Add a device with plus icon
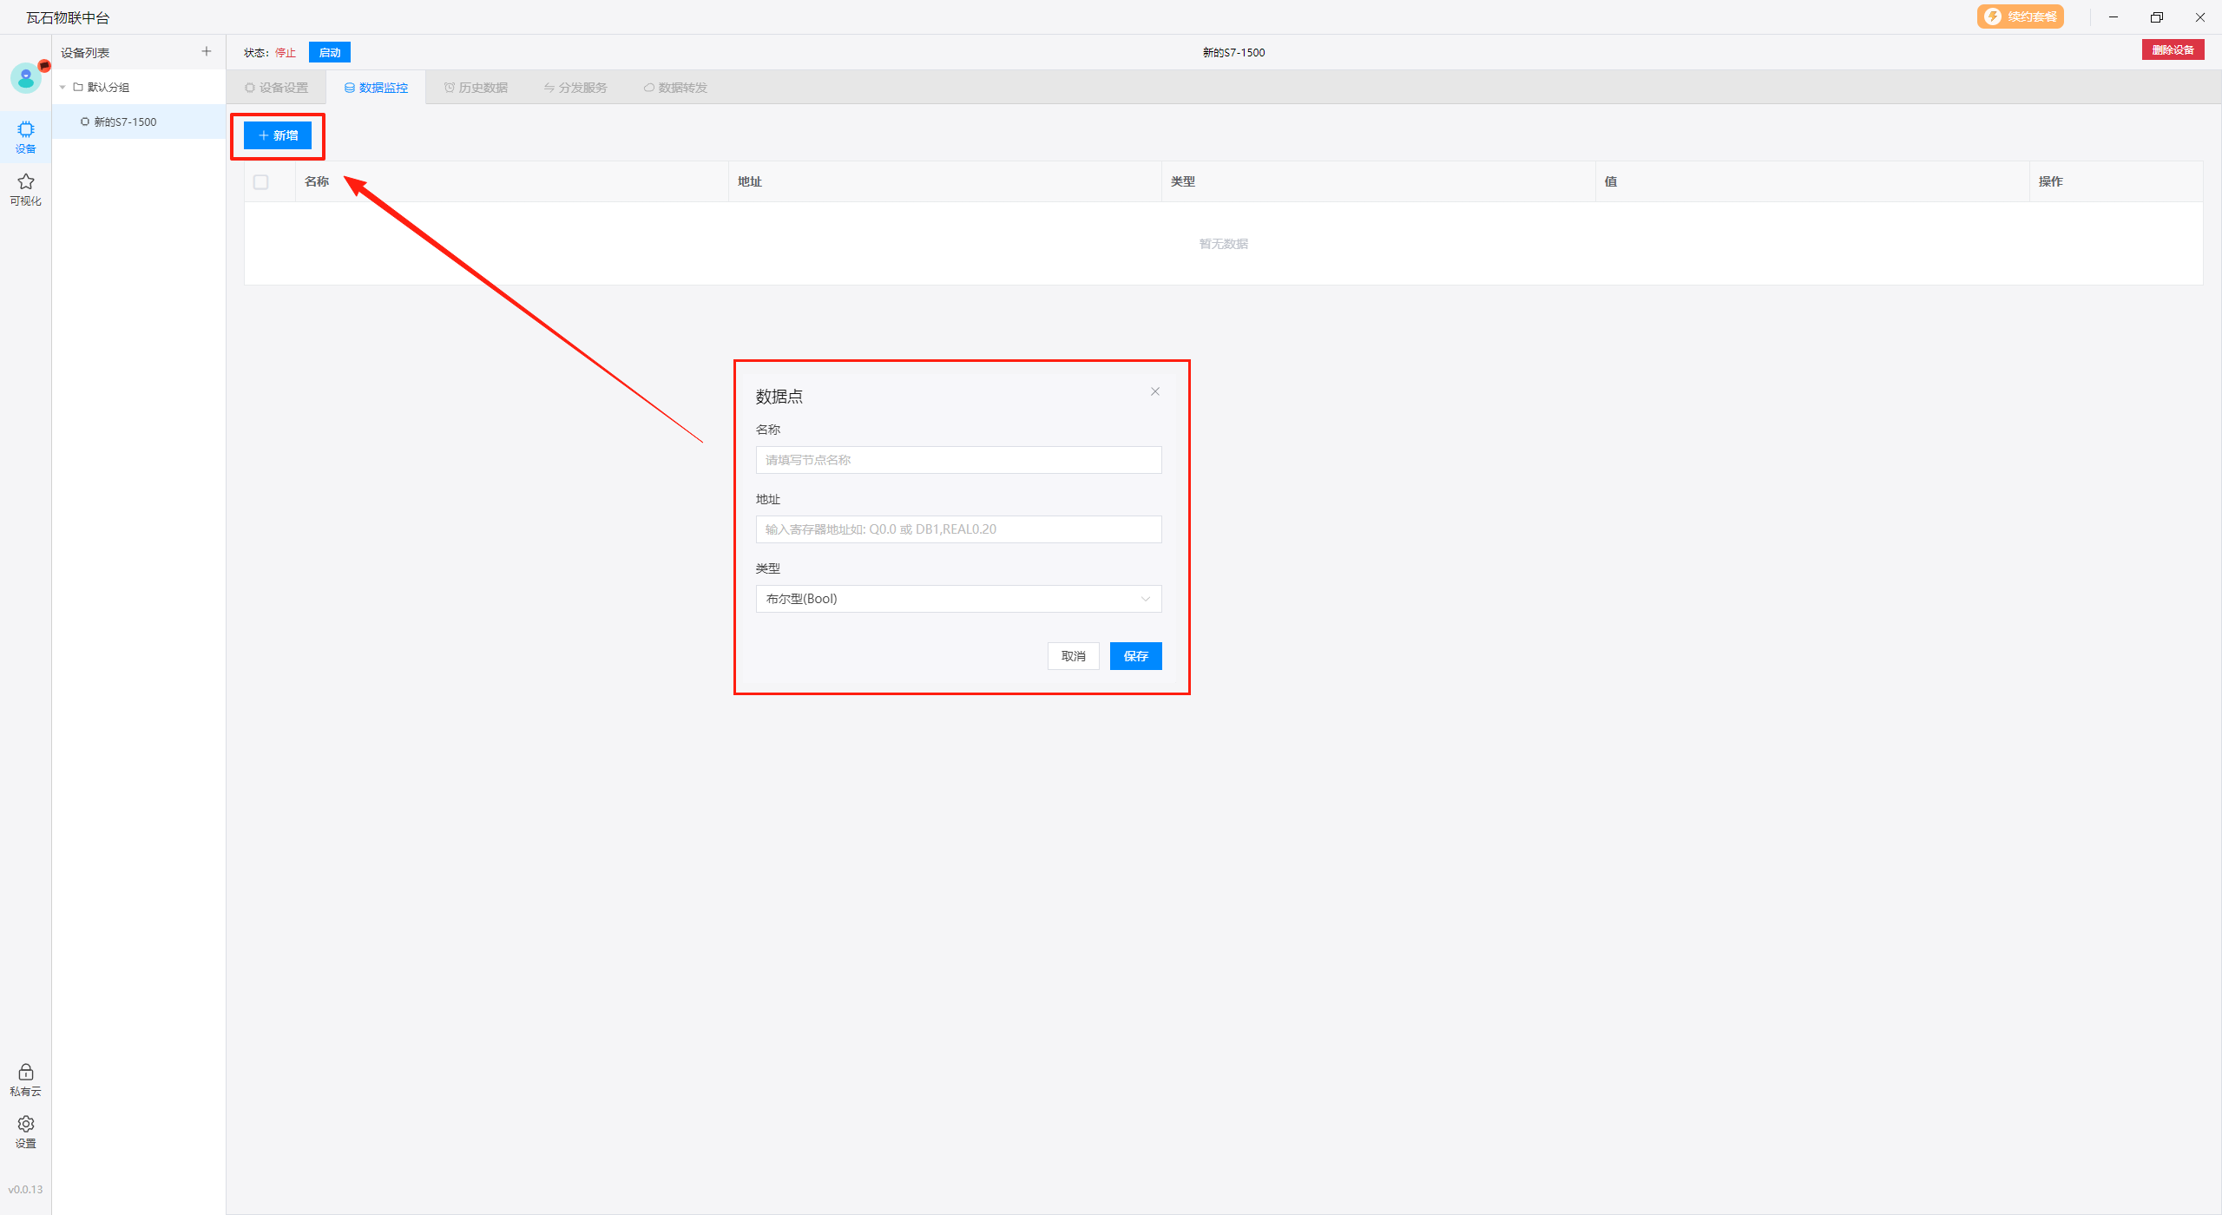Viewport: 2222px width, 1215px height. (207, 52)
